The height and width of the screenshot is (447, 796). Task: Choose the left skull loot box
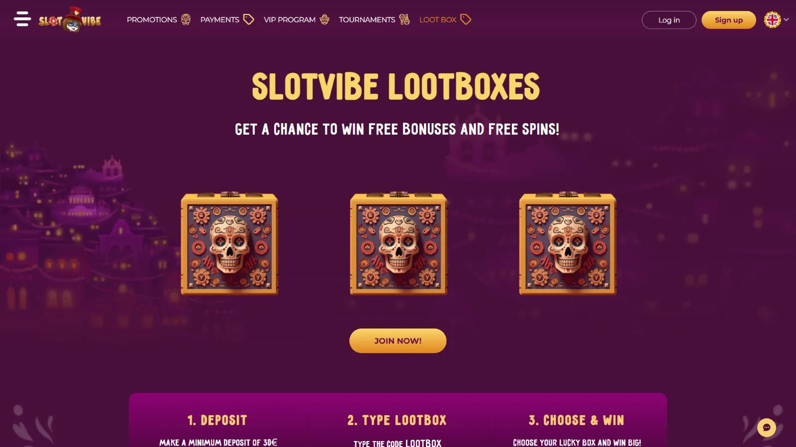229,243
